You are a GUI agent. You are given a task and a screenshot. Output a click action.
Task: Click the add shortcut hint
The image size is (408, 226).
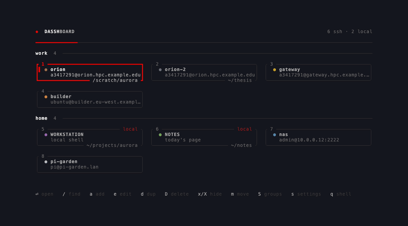pos(97,194)
